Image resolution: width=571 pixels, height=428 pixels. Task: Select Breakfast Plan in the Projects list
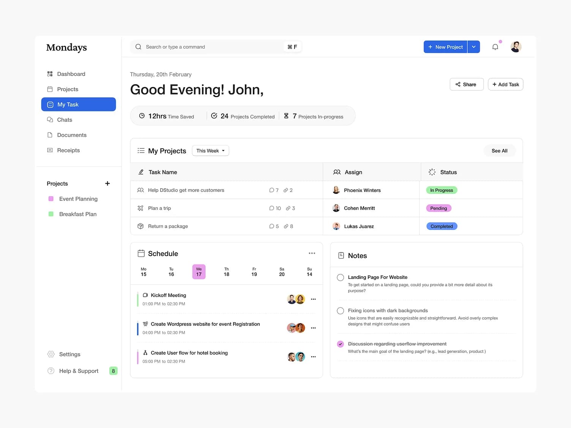click(x=77, y=214)
